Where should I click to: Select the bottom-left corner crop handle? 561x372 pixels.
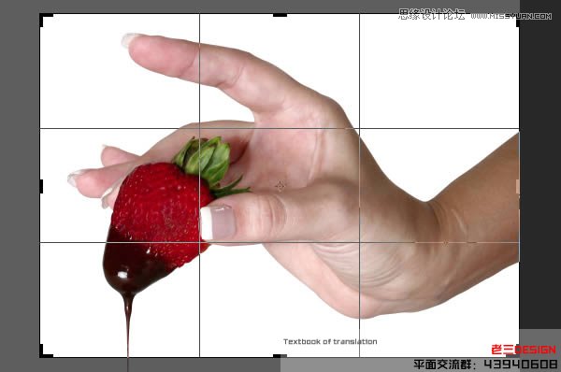click(46, 351)
